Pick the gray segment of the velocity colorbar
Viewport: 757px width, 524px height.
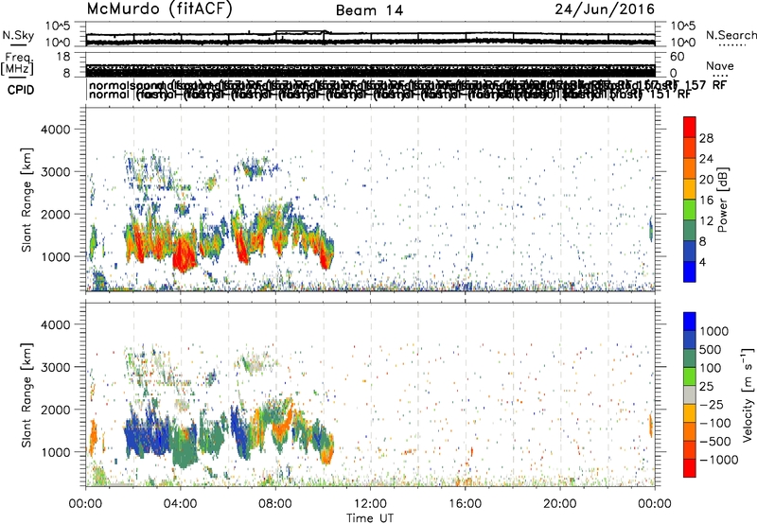pos(690,395)
